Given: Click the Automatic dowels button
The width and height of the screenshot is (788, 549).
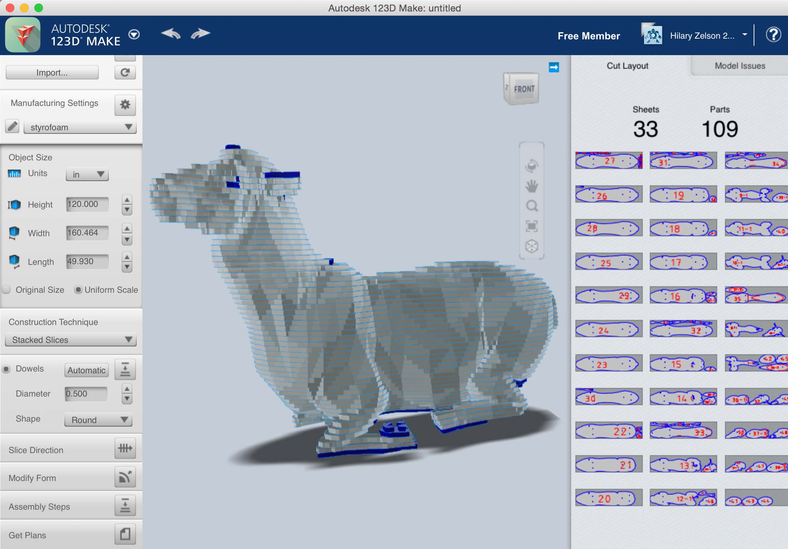Looking at the screenshot, I should (86, 370).
